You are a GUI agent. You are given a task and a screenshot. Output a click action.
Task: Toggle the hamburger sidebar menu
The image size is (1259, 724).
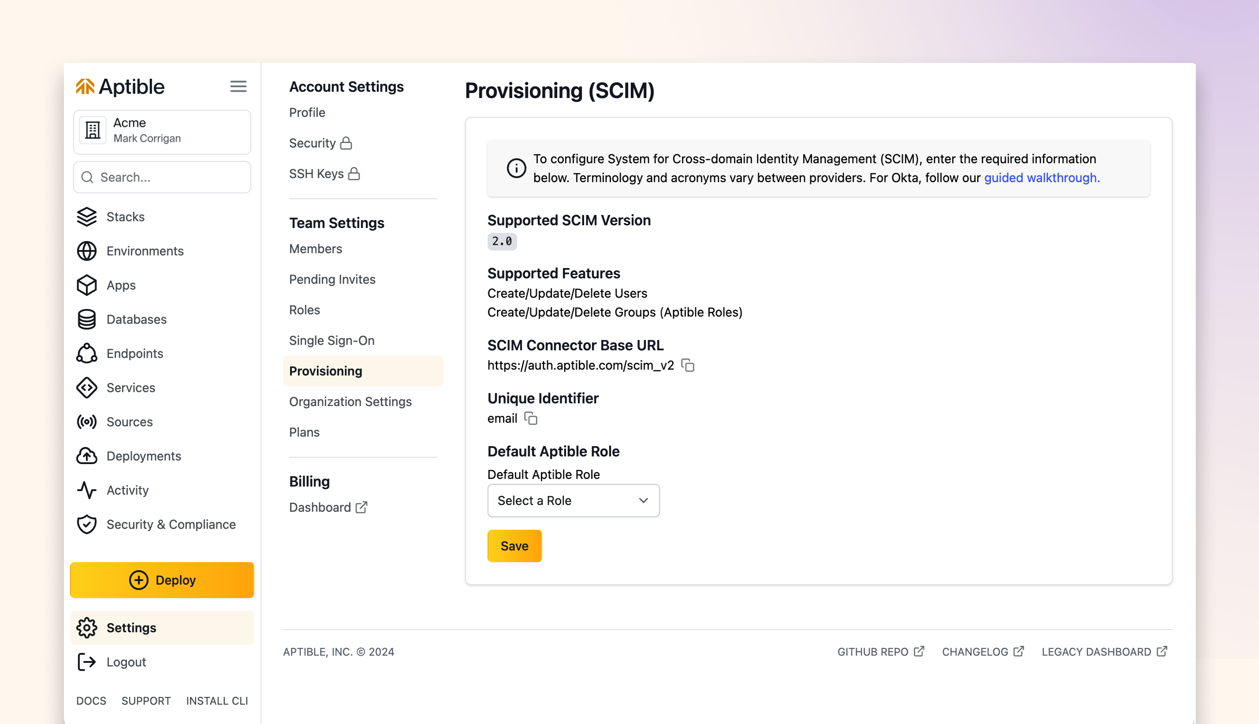click(238, 86)
